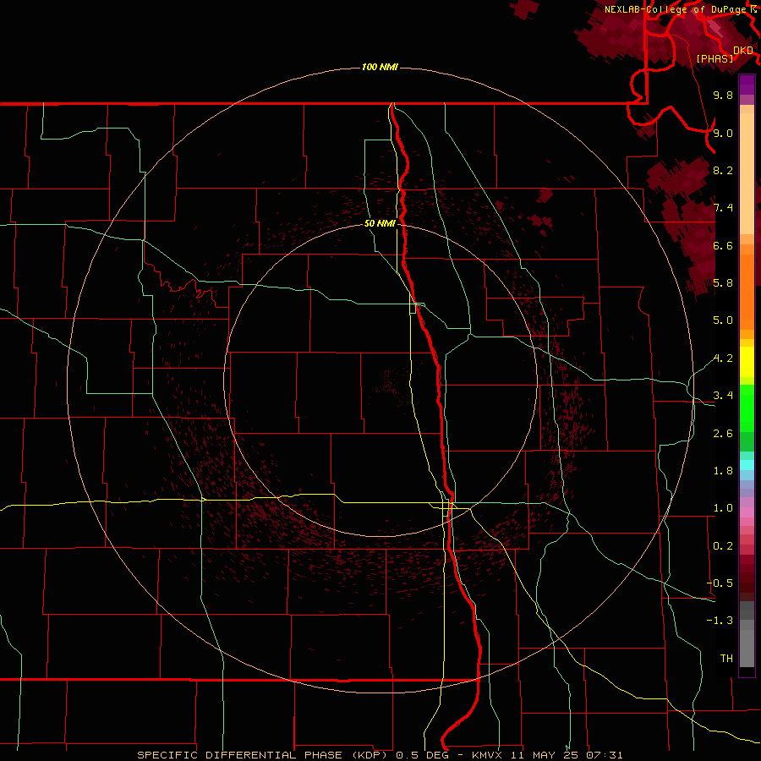The height and width of the screenshot is (761, 761).
Task: Click the -1.3 value on the scale
Action: point(720,621)
